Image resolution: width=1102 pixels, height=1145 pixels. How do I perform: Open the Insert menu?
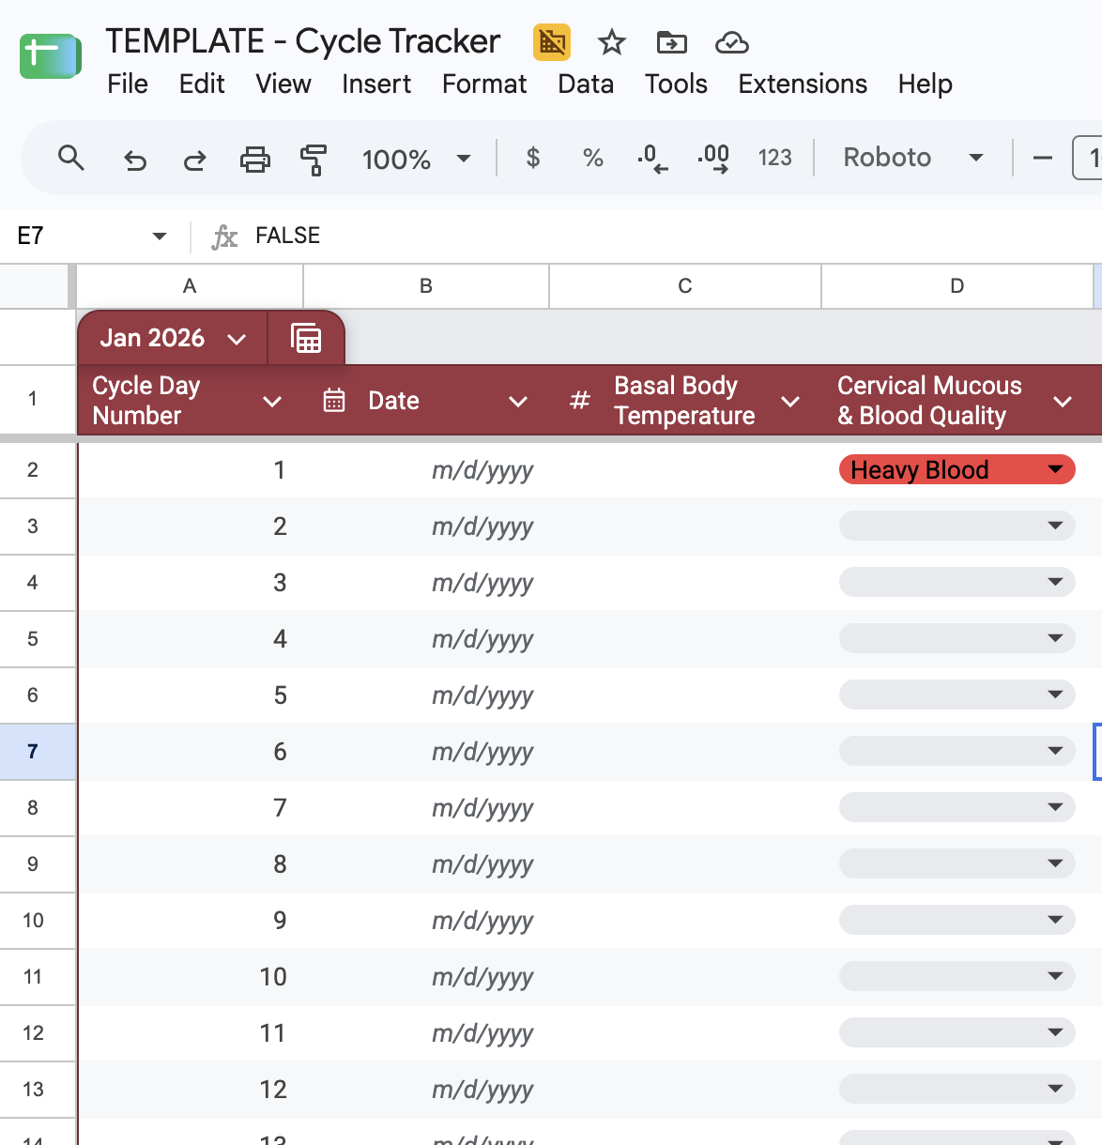376,84
